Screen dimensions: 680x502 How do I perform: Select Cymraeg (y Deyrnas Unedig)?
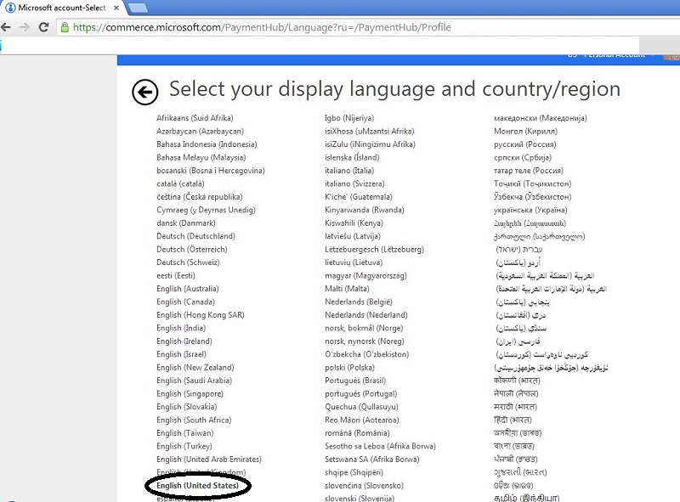click(206, 210)
